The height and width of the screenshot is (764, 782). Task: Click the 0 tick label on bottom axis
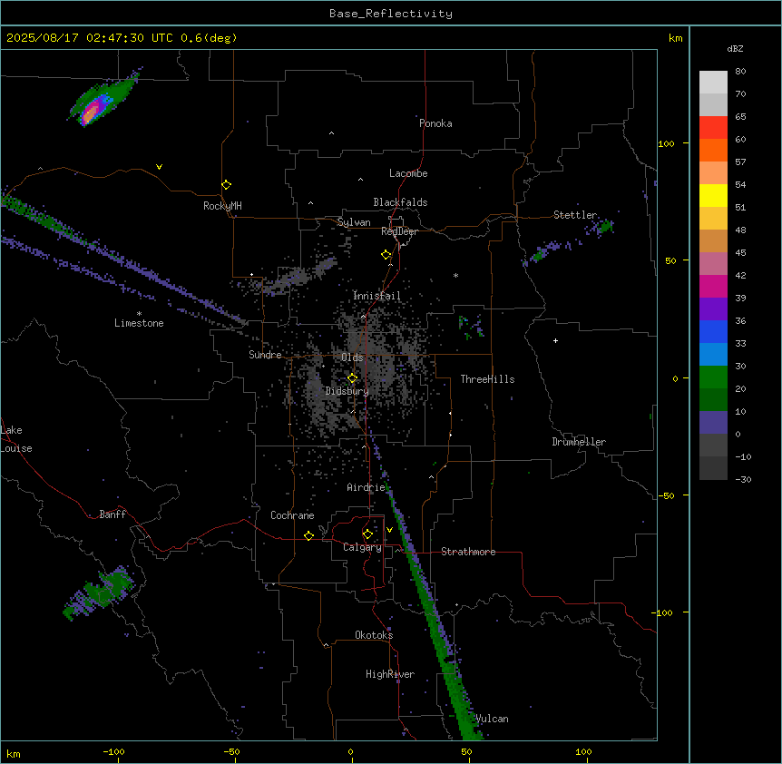pos(350,751)
